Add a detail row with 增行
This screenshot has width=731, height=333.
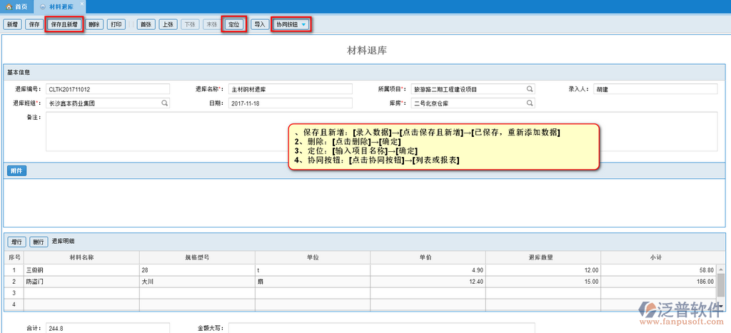(17, 242)
